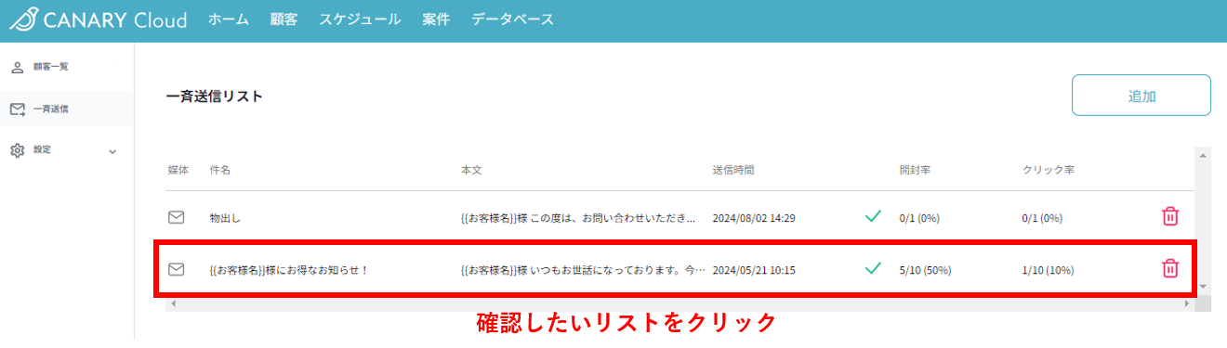Click the vertical scrollbar down arrow

[x=1203, y=287]
